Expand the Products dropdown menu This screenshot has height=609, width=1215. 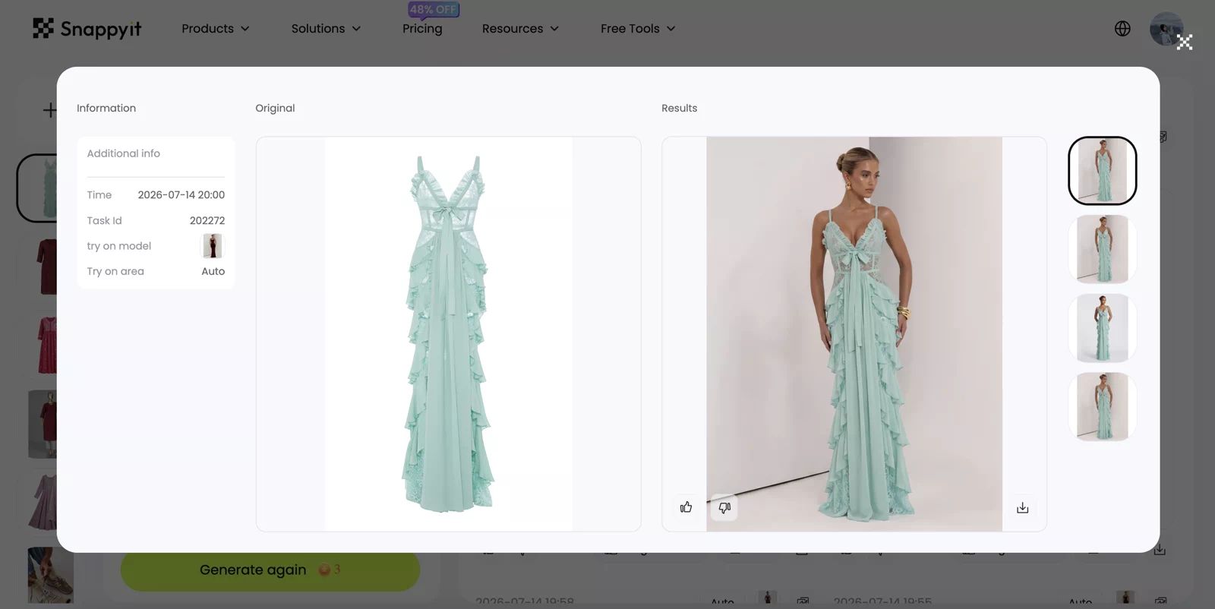(216, 28)
